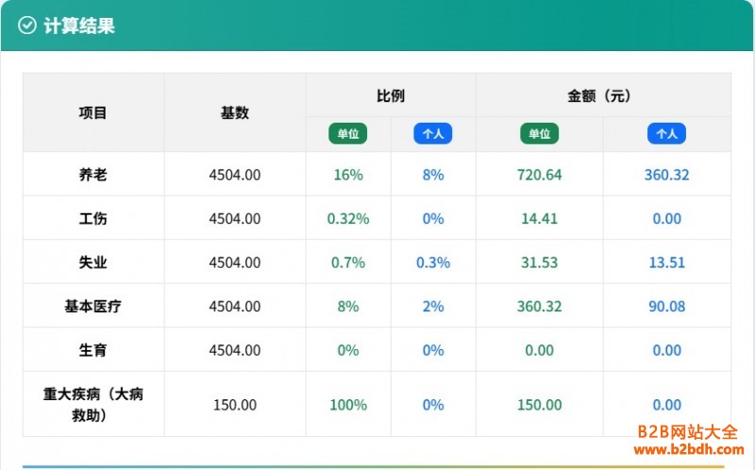This screenshot has height=470, width=755.
Task: Click the green 单位 badge under 金额（元）
Action: (x=539, y=134)
